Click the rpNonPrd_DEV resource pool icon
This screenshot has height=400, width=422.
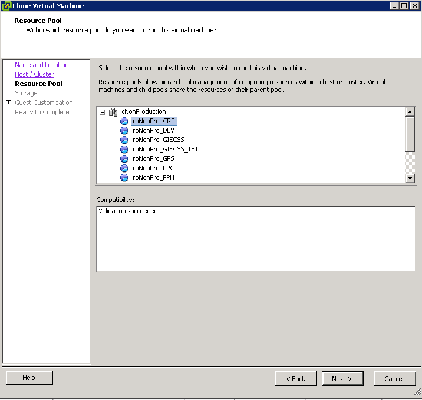[124, 130]
